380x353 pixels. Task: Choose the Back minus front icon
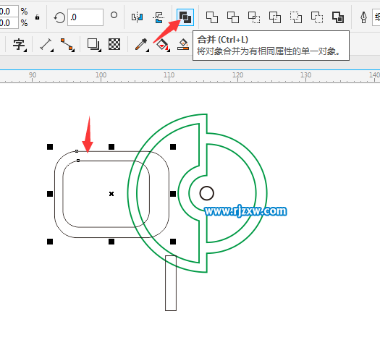[x=317, y=17]
